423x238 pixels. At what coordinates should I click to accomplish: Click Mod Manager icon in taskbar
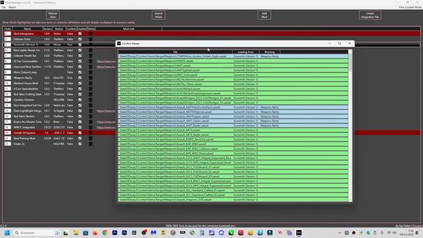click(x=299, y=233)
